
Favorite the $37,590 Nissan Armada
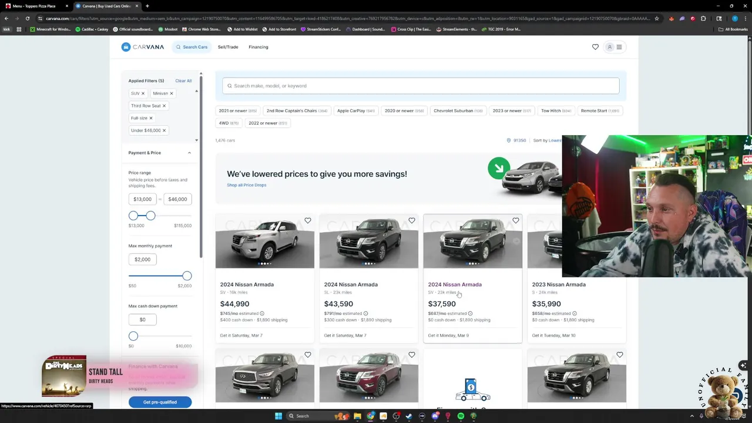[516, 221]
